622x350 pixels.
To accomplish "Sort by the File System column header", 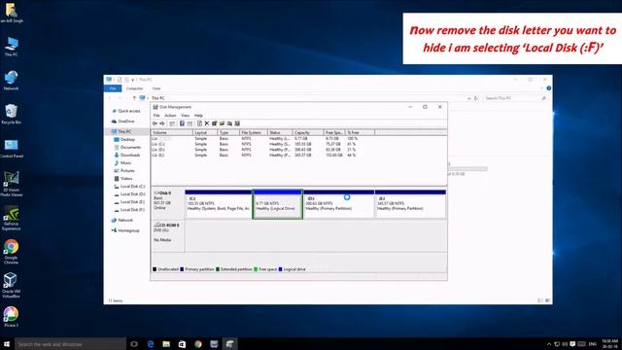I will coord(253,132).
